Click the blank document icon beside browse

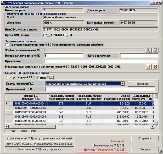coord(155,50)
